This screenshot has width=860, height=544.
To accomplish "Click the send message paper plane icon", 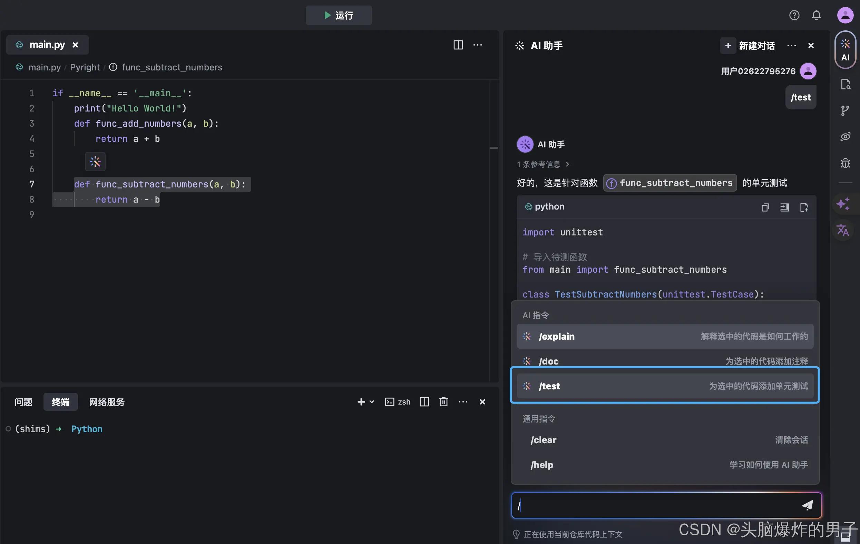I will coord(807,505).
